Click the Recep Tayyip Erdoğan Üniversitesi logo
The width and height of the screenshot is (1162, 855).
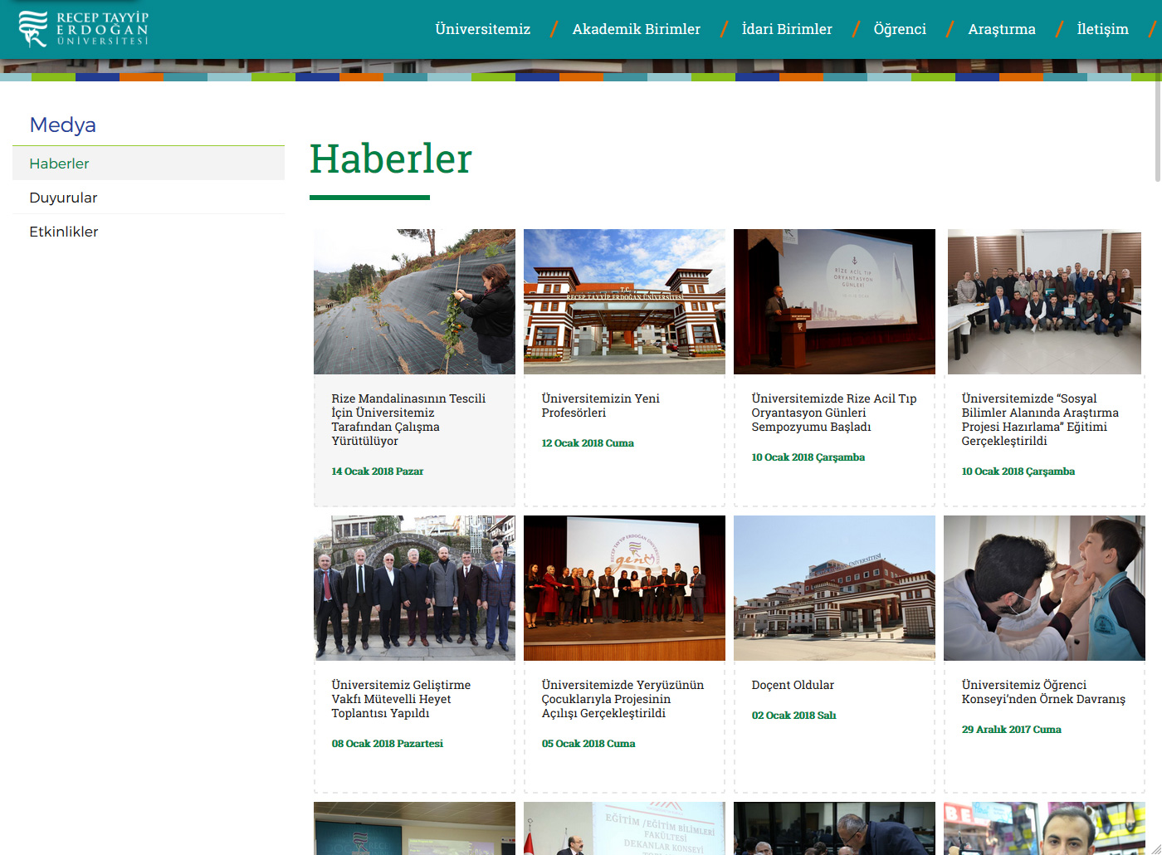point(83,28)
